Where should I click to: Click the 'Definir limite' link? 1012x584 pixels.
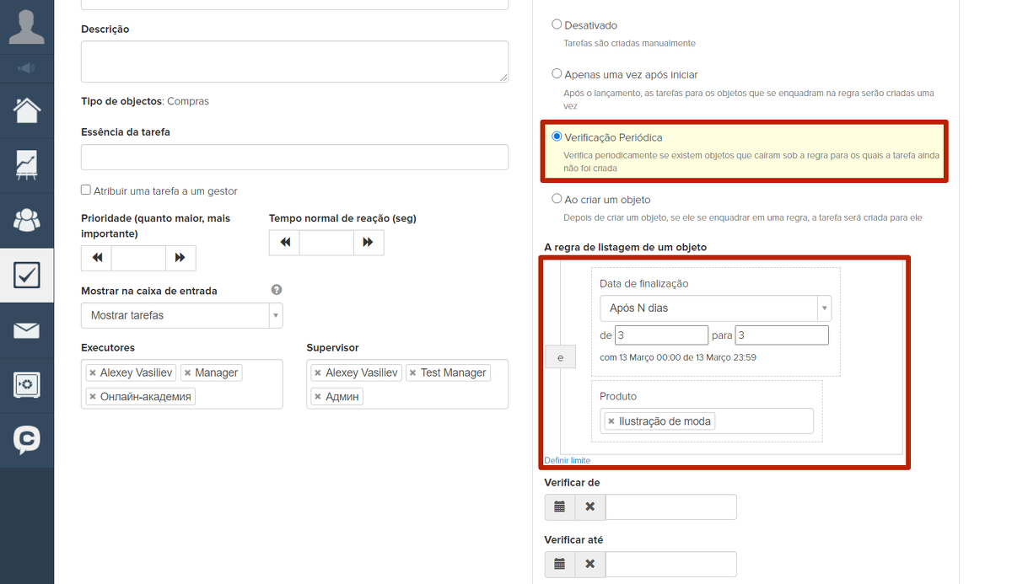pyautogui.click(x=567, y=461)
